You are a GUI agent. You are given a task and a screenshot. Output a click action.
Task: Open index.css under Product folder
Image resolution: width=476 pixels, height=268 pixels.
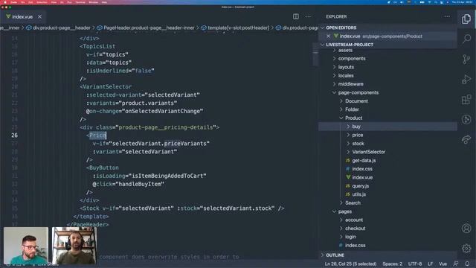tap(362, 169)
